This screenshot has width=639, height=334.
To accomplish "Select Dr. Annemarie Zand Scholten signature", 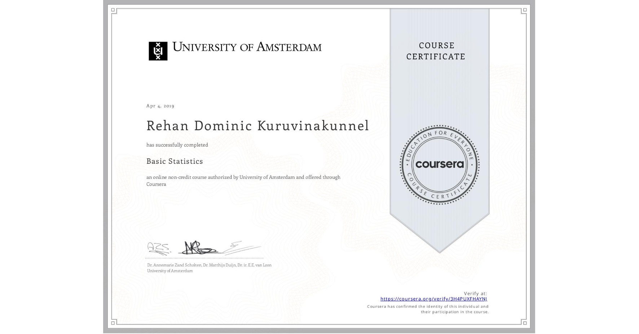I will (x=158, y=247).
